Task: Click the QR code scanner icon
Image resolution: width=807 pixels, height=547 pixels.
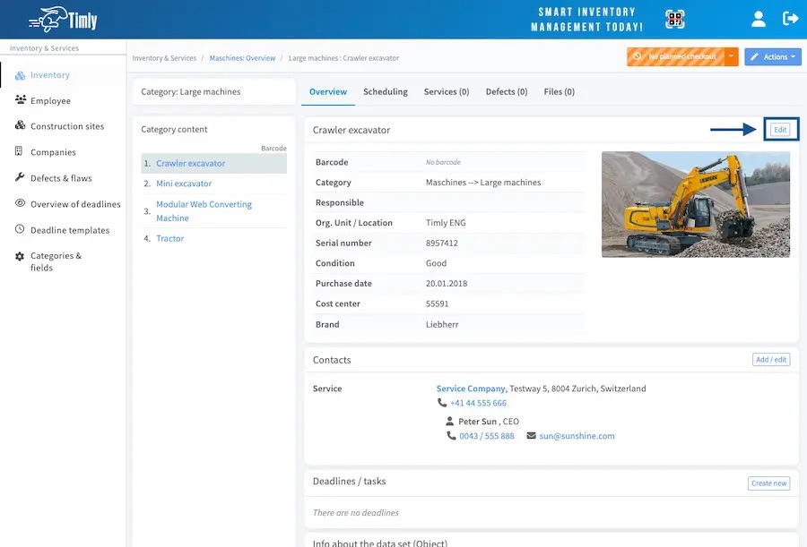Action: 674,19
